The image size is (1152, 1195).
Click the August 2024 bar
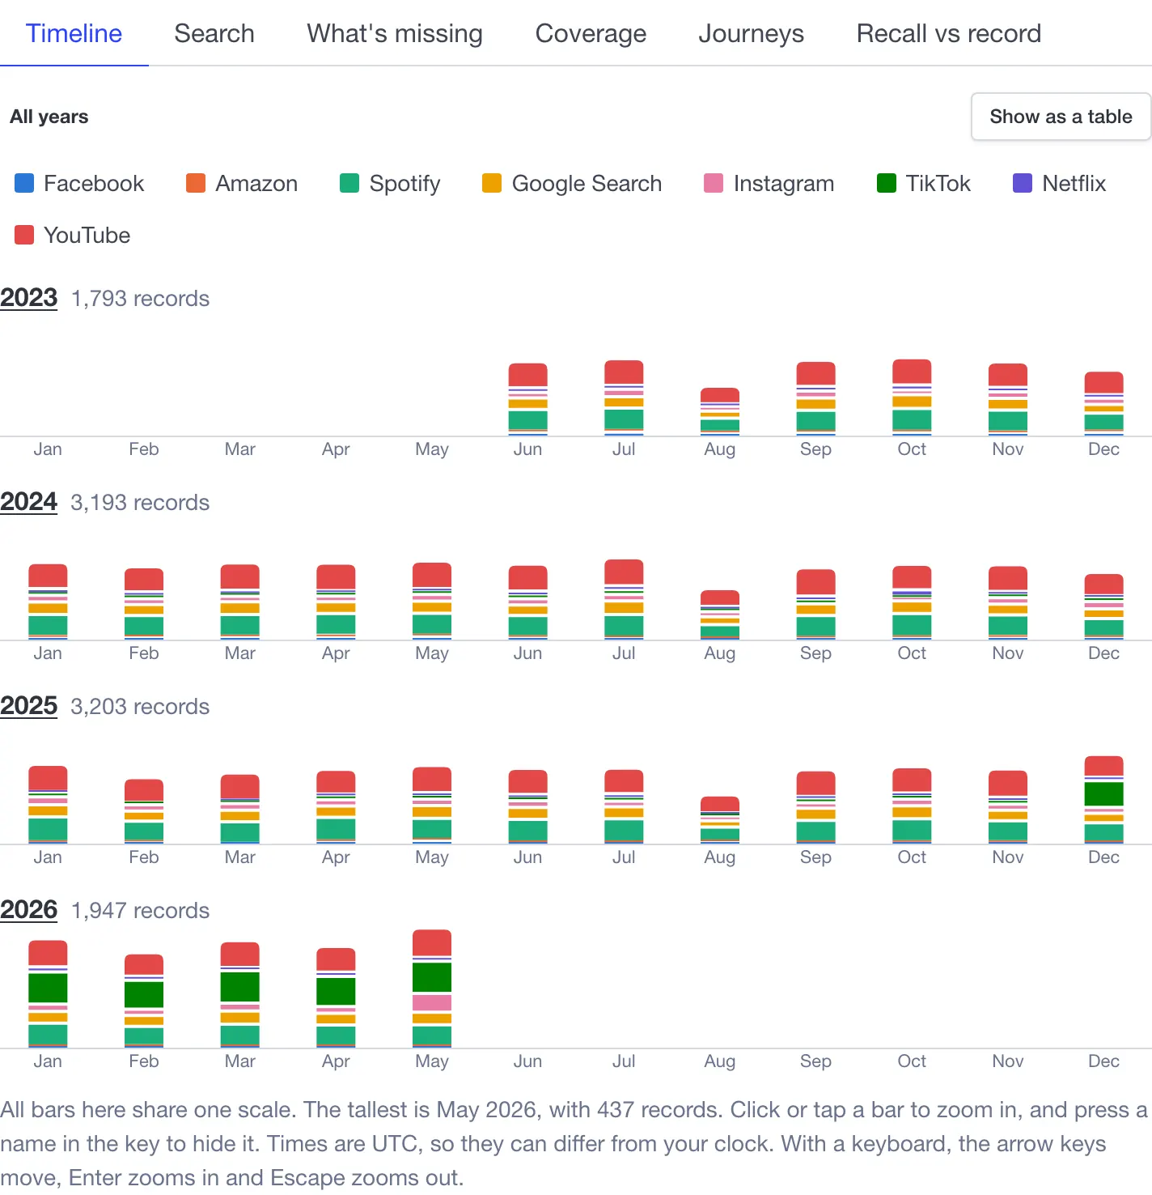pyautogui.click(x=720, y=615)
